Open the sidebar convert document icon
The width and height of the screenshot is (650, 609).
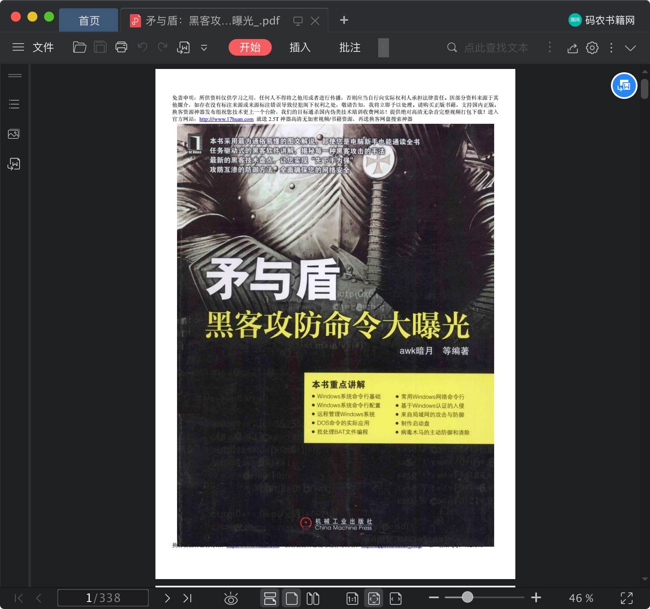(14, 164)
